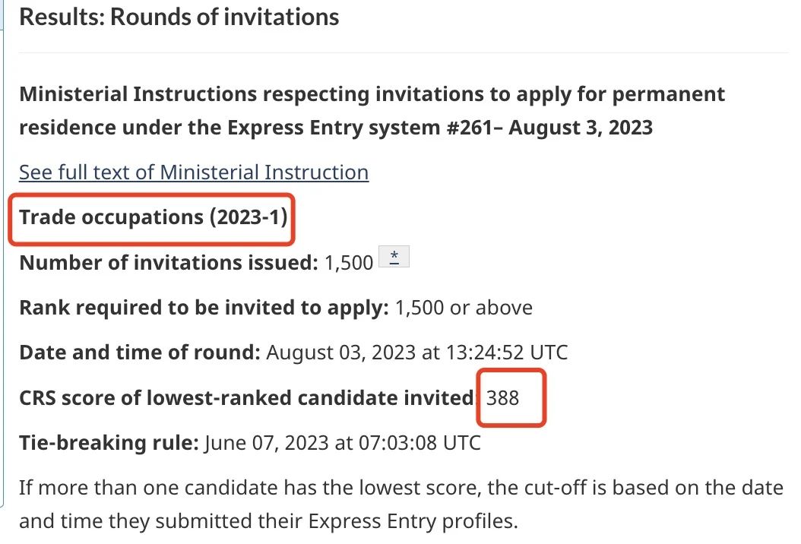Click the August 3, 2023 date in heading

581,127
